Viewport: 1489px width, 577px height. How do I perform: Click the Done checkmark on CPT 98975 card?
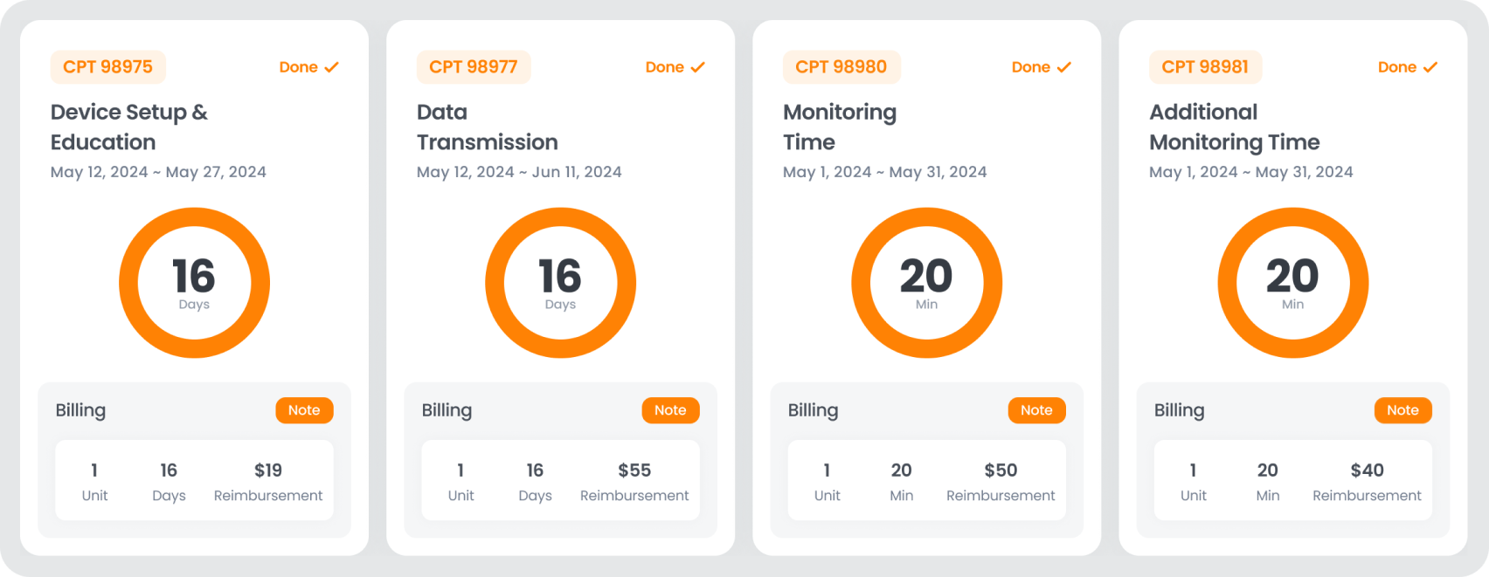click(331, 67)
